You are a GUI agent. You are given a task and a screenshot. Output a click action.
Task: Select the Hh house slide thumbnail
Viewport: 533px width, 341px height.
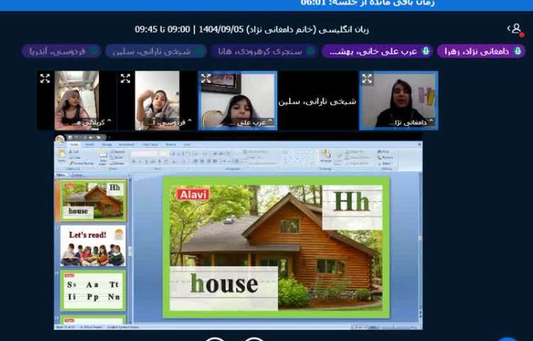pyautogui.click(x=93, y=200)
